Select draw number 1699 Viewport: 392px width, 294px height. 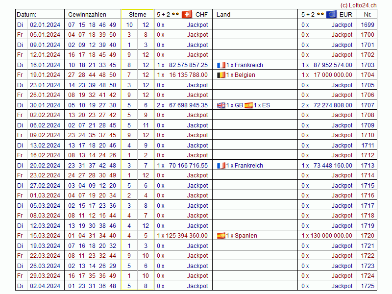(367, 25)
